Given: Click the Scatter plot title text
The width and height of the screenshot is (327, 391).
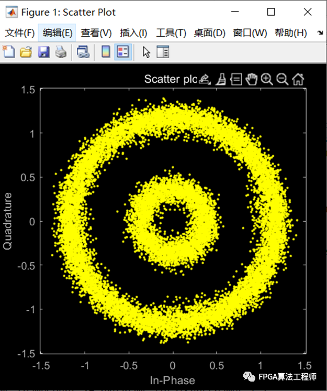Looking at the screenshot, I should tap(171, 79).
